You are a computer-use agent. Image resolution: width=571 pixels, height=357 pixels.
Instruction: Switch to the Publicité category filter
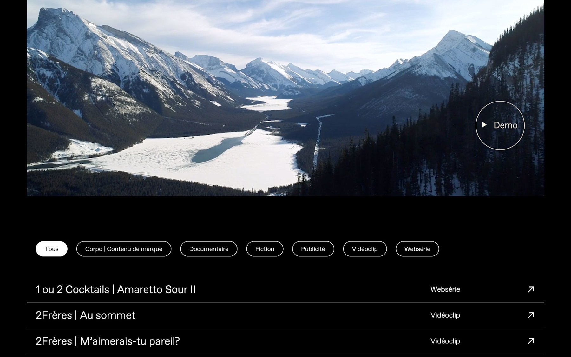(313, 249)
